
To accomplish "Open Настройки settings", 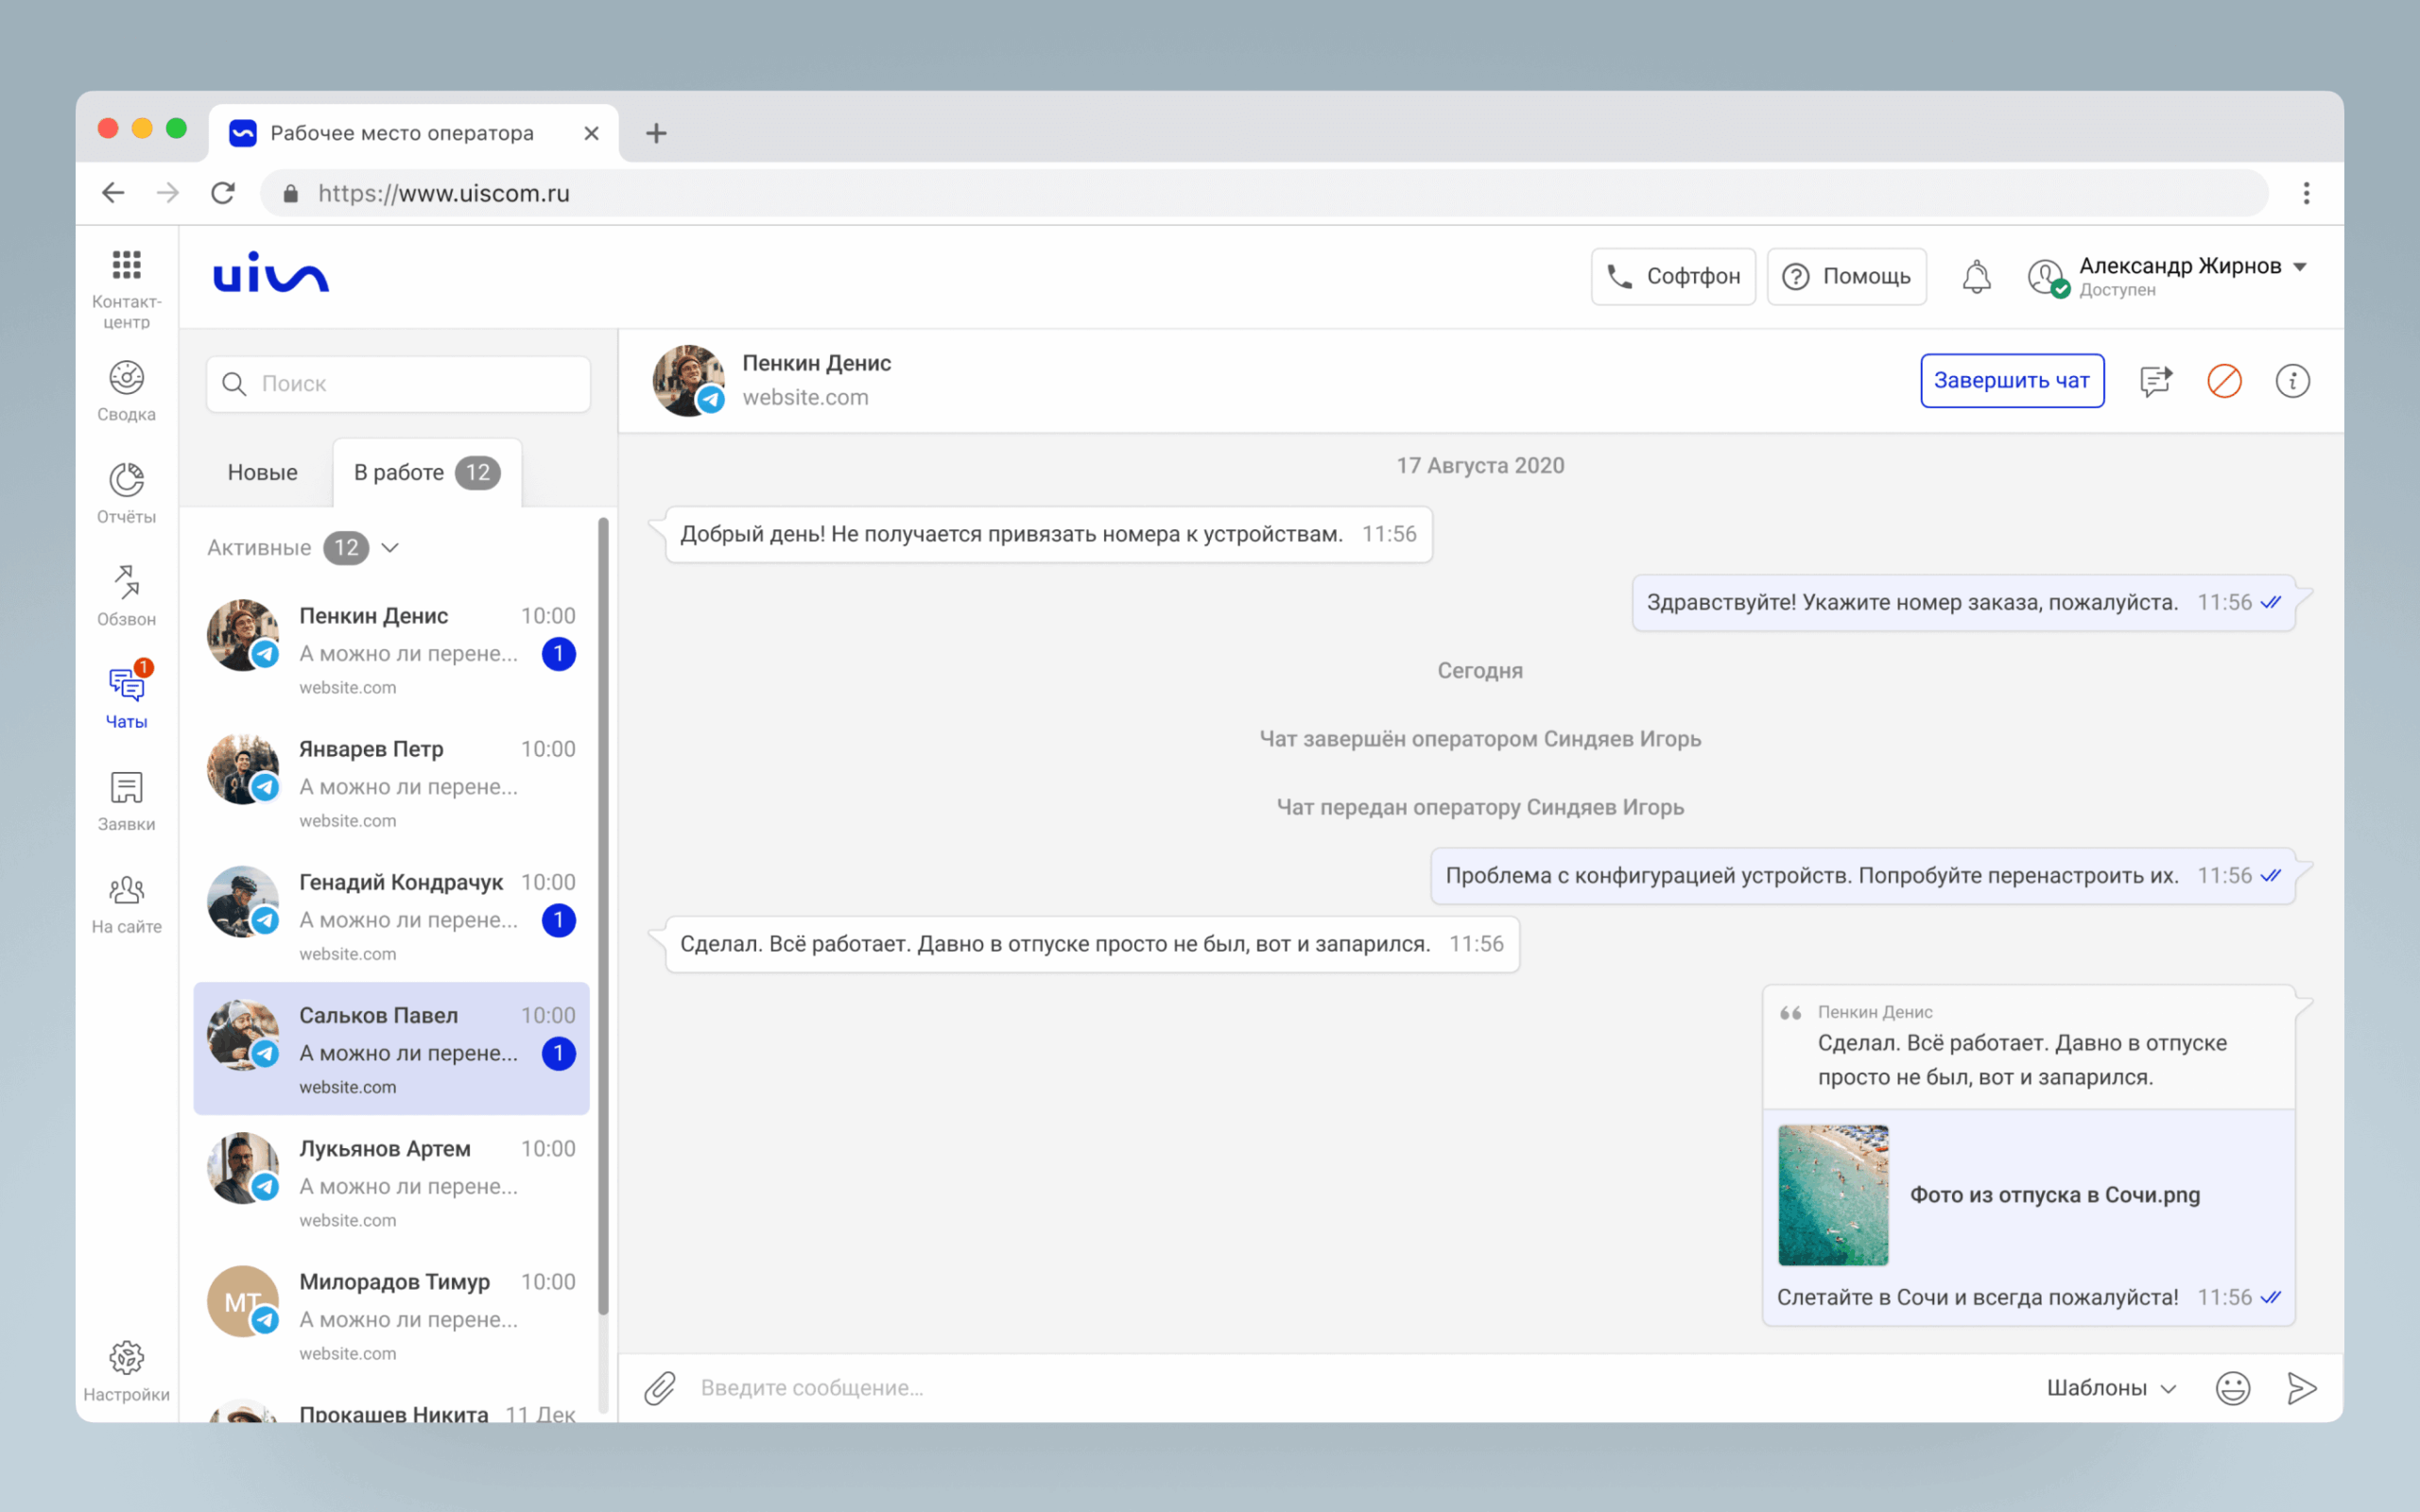I will pos(126,1371).
